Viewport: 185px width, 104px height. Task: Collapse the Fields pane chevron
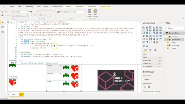point(183,23)
